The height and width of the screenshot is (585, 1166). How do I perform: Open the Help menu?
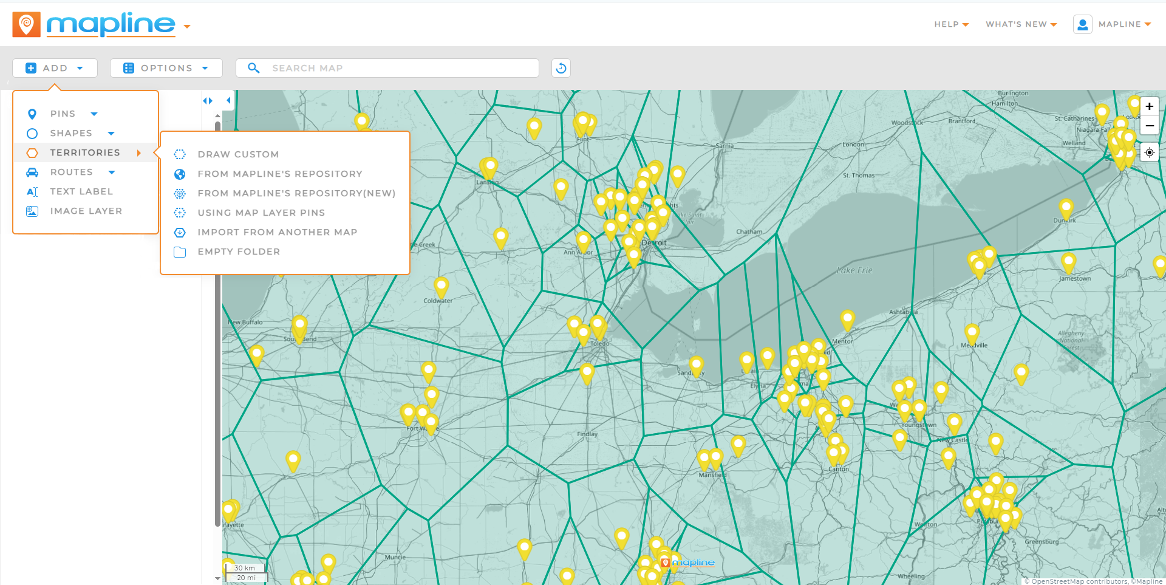click(x=951, y=24)
